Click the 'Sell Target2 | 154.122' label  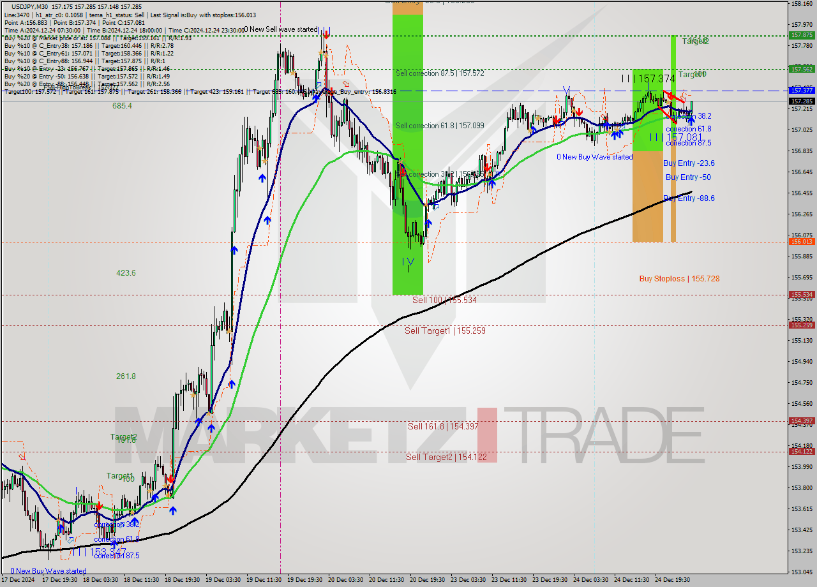(x=446, y=457)
